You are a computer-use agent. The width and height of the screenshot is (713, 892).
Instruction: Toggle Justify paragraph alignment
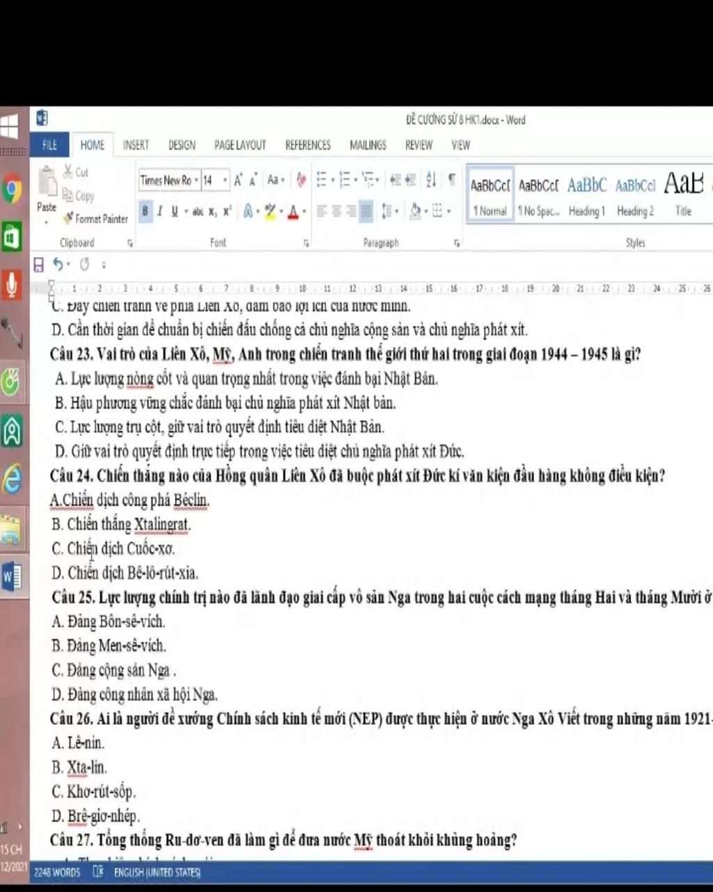[366, 211]
